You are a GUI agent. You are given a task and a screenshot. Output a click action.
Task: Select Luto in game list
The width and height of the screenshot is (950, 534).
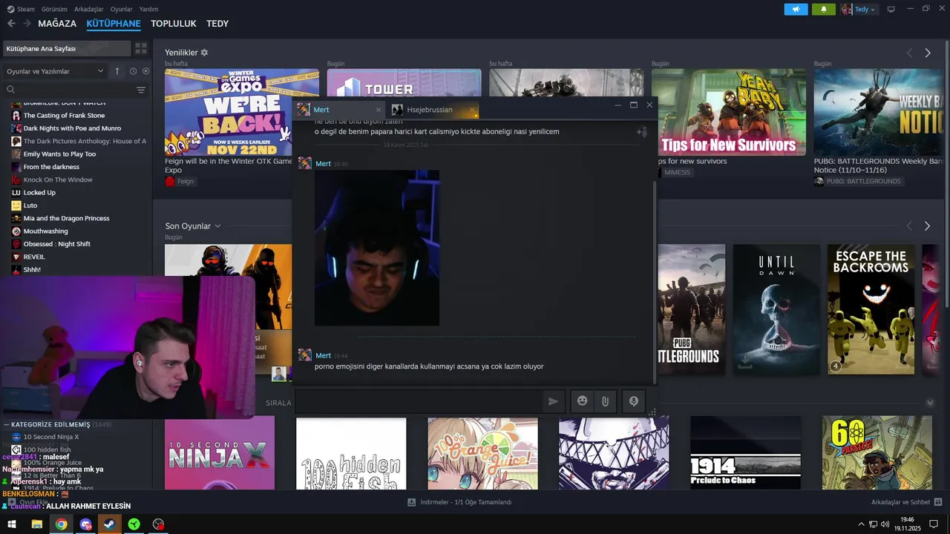pyautogui.click(x=30, y=205)
